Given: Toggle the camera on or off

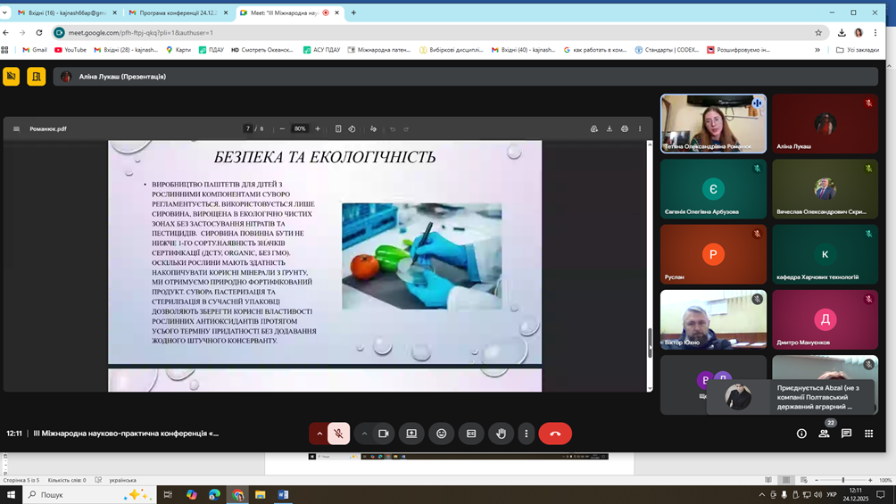Looking at the screenshot, I should [384, 434].
